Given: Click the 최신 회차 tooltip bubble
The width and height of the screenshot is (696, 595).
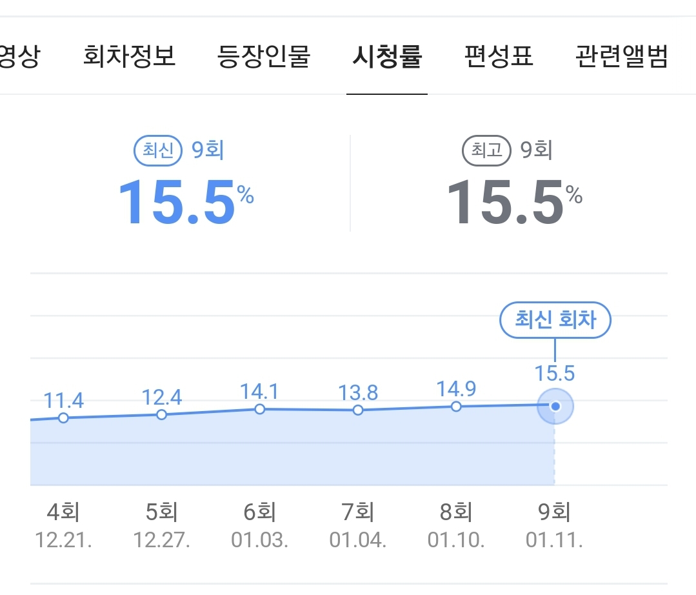Looking at the screenshot, I should (555, 320).
